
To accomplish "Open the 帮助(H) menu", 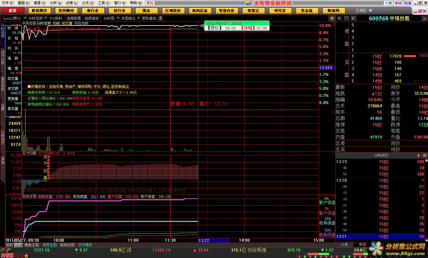I will pyautogui.click(x=136, y=3).
